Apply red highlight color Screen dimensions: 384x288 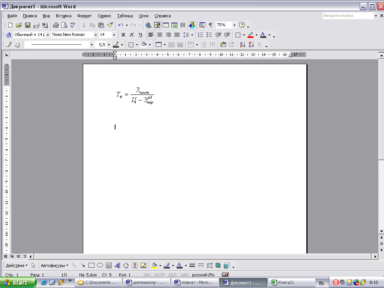click(250, 35)
